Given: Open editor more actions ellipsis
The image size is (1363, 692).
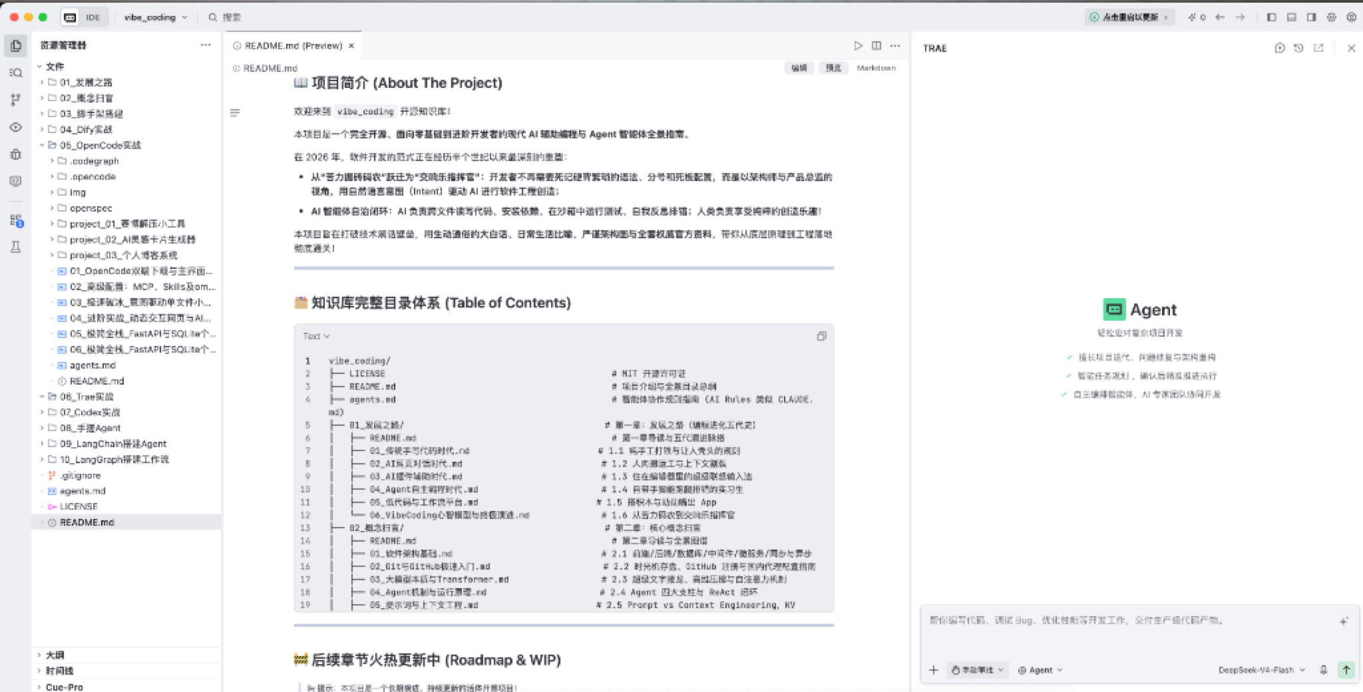Looking at the screenshot, I should tap(895, 46).
